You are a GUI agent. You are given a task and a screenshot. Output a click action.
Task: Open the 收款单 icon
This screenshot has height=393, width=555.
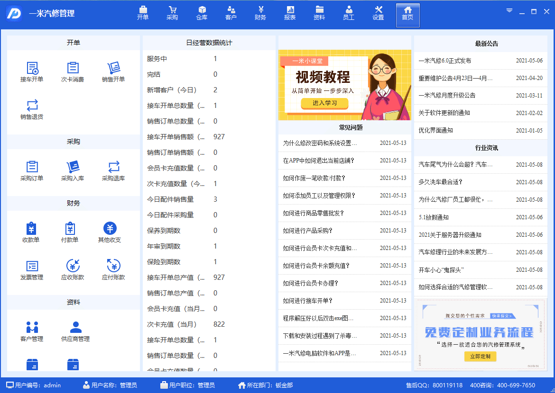(31, 232)
